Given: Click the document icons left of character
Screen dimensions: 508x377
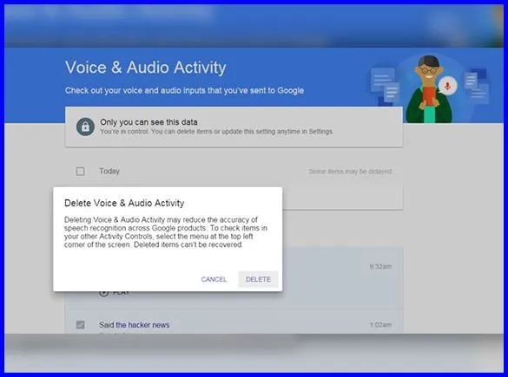Looking at the screenshot, I should point(385,85).
